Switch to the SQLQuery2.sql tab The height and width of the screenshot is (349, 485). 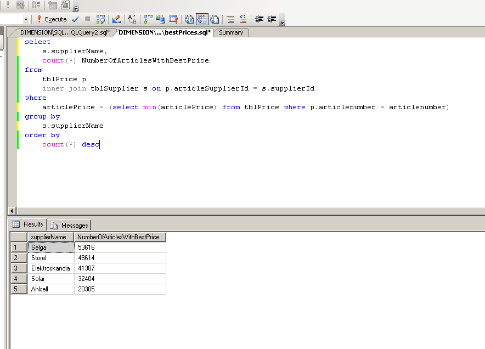(x=65, y=32)
